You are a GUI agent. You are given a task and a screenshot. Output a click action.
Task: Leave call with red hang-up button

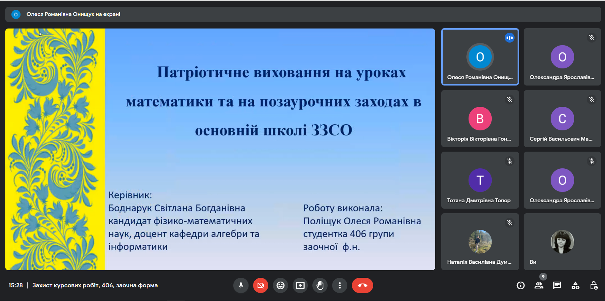pyautogui.click(x=363, y=285)
